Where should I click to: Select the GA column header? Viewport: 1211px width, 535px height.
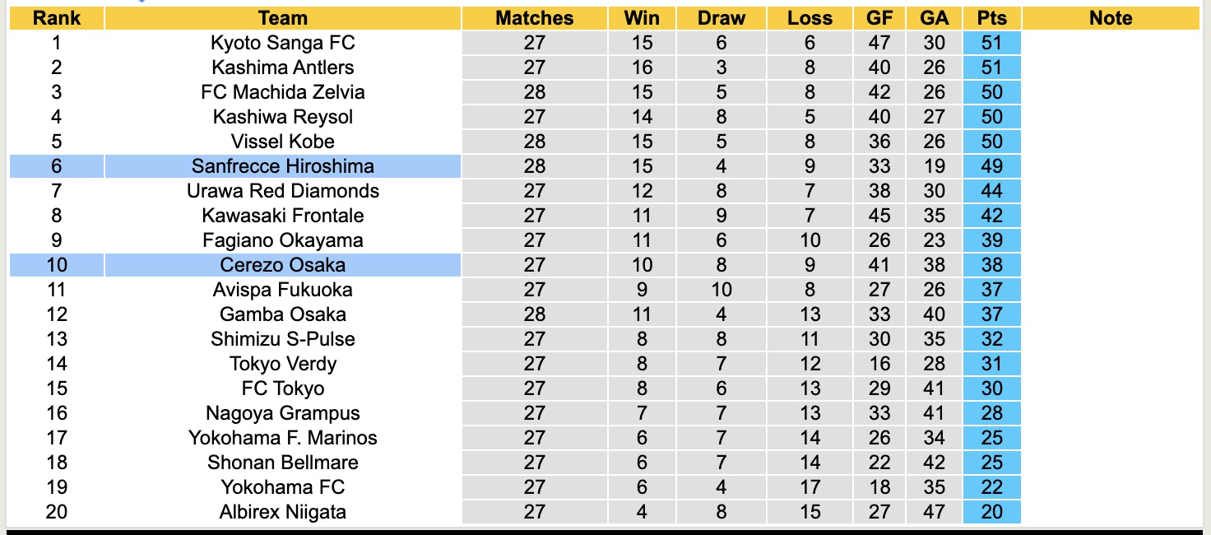click(x=935, y=18)
